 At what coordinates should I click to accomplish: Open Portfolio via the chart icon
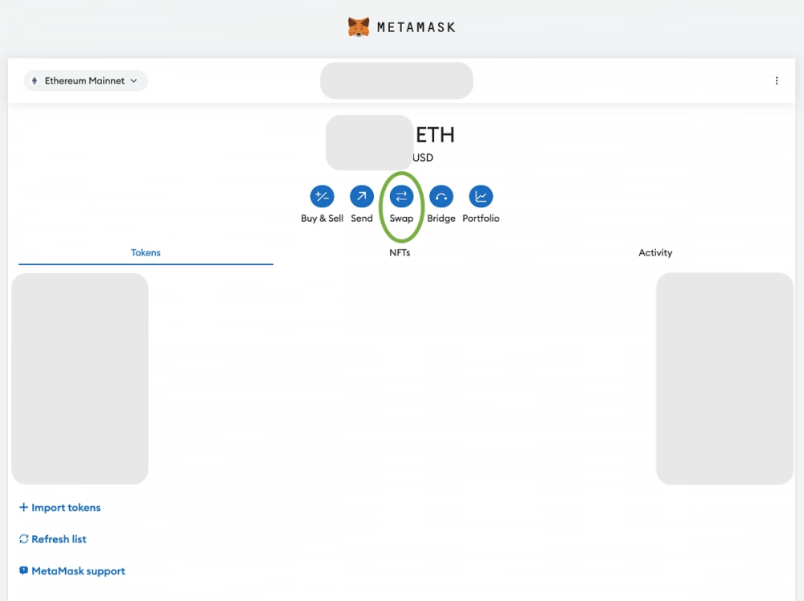click(481, 196)
